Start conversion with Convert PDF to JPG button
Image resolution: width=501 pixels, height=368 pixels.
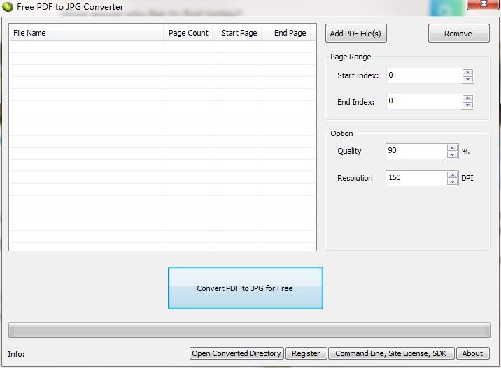(245, 288)
